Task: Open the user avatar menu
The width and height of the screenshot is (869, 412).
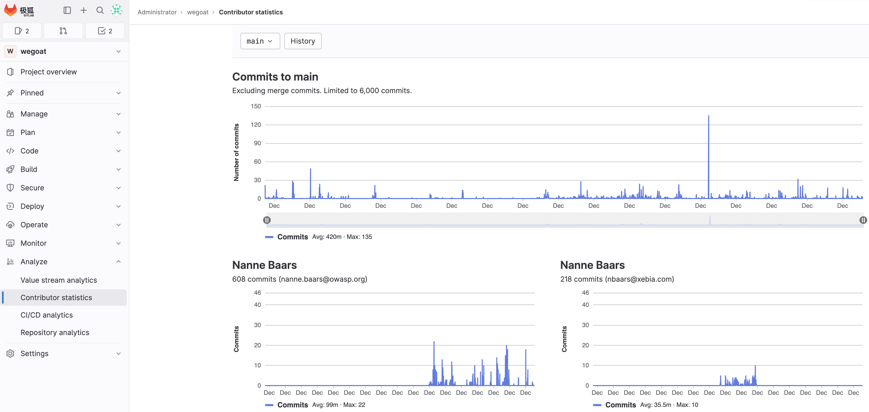Action: (x=116, y=11)
